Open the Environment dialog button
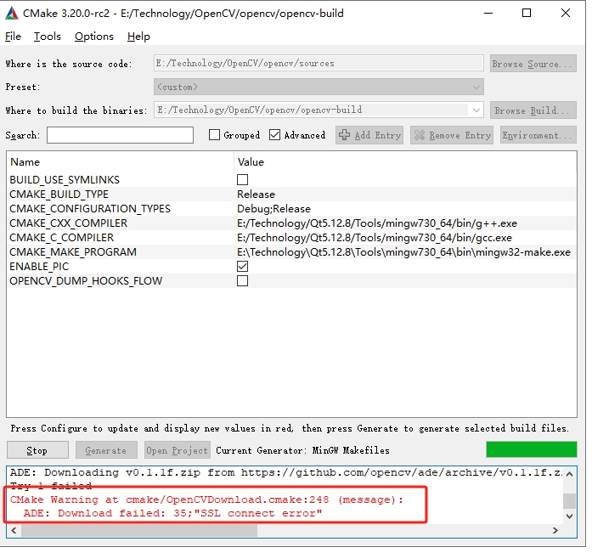Viewport: 592px width, 553px height. (538, 135)
